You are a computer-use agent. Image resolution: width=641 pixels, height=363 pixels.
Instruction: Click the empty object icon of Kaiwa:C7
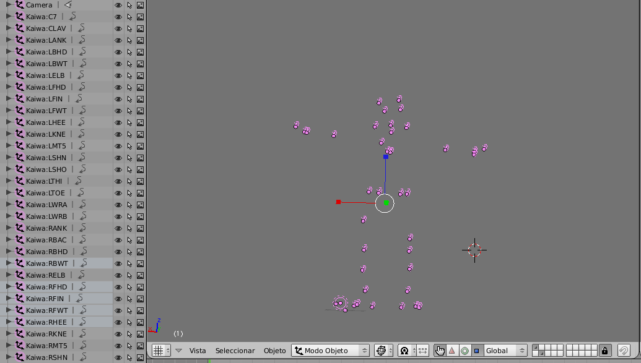[x=19, y=16]
